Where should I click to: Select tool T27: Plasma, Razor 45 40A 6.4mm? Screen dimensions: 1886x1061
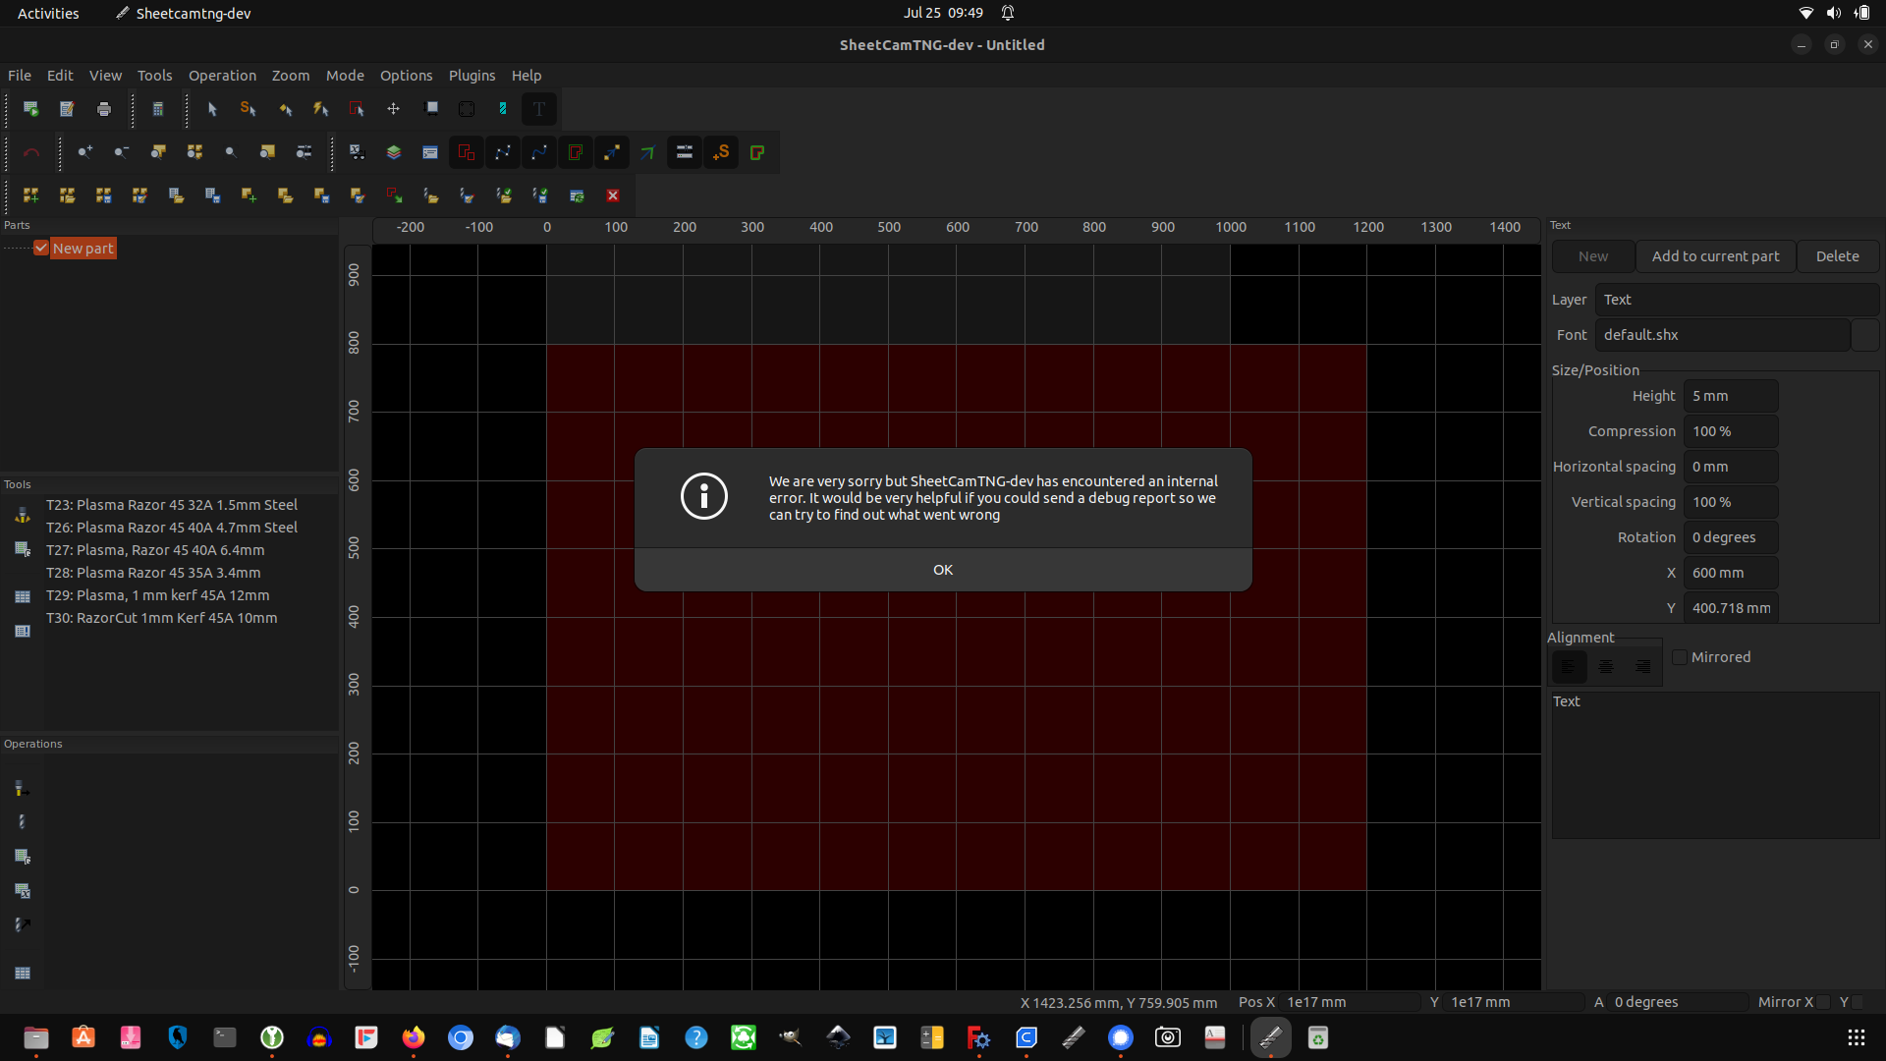[155, 550]
